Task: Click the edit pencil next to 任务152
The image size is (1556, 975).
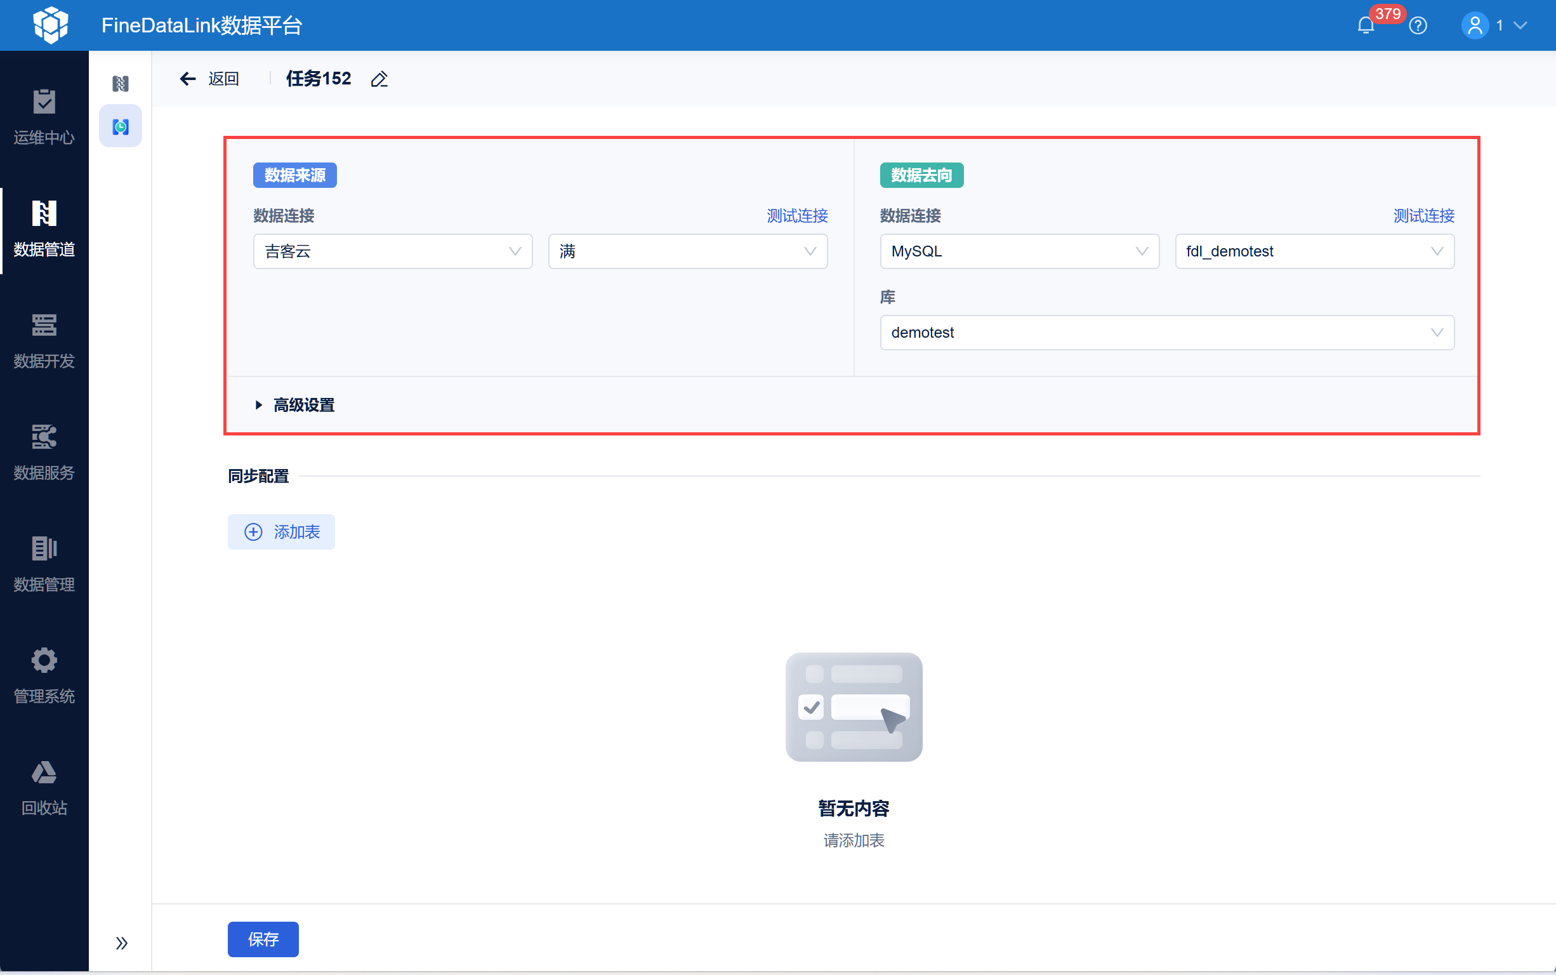Action: pos(379,79)
